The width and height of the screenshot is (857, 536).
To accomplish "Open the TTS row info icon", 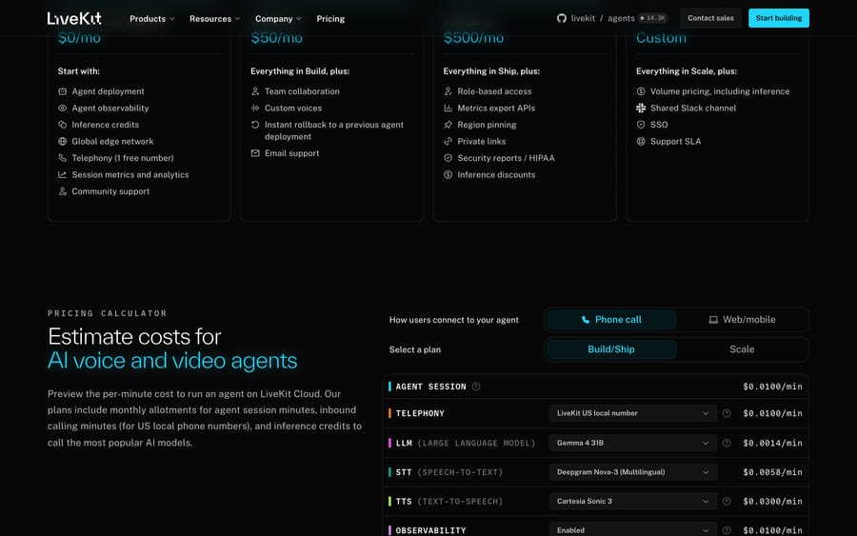I will [x=727, y=501].
